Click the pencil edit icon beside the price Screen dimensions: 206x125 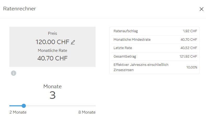tap(73, 42)
